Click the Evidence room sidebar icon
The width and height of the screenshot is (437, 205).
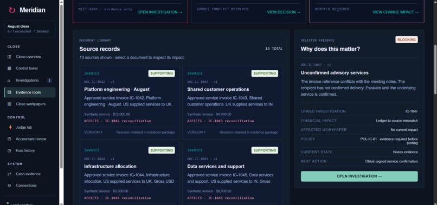coord(9,92)
